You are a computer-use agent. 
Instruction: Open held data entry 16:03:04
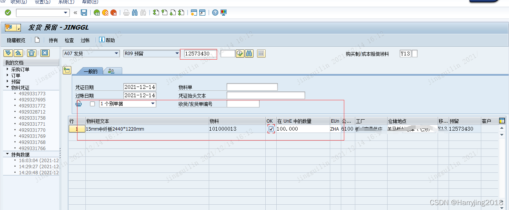click(x=39, y=160)
